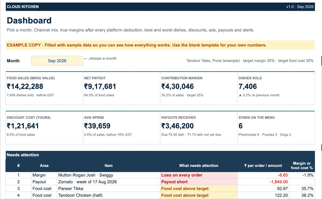The image size is (322, 199).
Task: Click the -8.65 amount cell
Action: [x=263, y=175]
